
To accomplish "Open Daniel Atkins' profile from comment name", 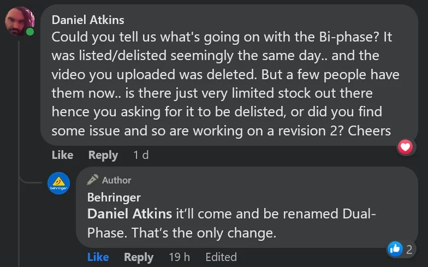I will point(88,20).
